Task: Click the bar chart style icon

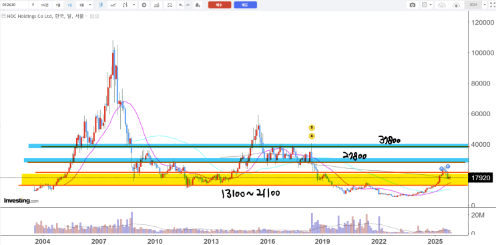Action: point(126,5)
